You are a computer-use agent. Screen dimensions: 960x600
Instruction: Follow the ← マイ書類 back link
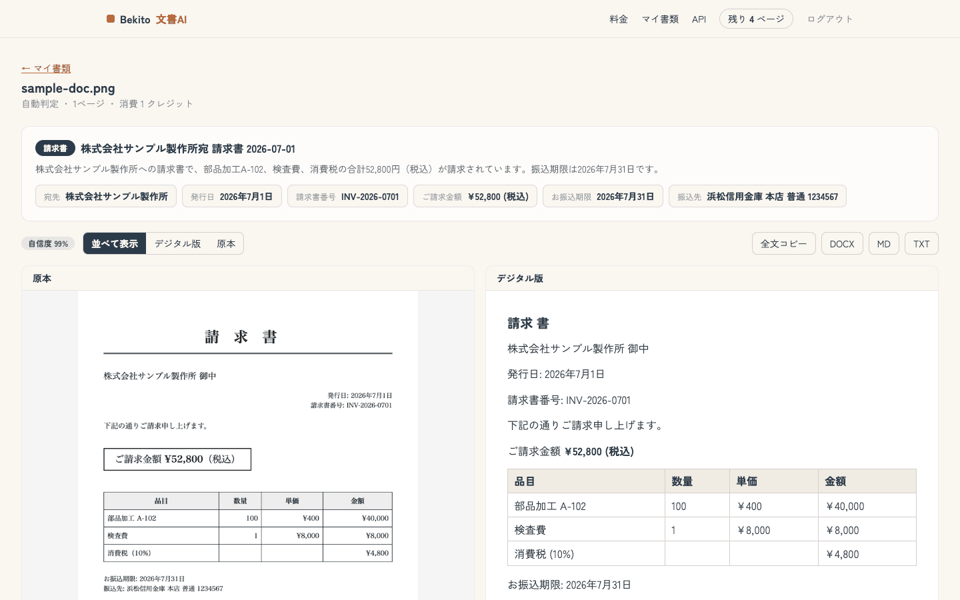[x=46, y=69]
